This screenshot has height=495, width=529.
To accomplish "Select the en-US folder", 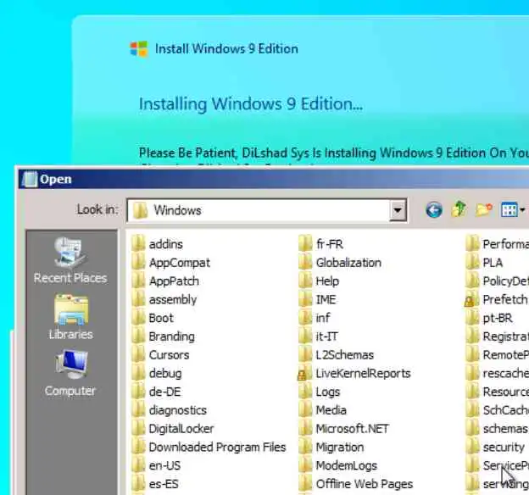I will point(156,465).
